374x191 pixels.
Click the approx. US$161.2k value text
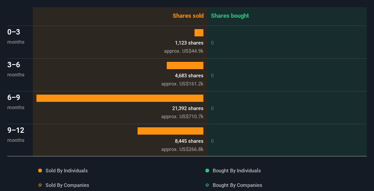click(x=182, y=84)
